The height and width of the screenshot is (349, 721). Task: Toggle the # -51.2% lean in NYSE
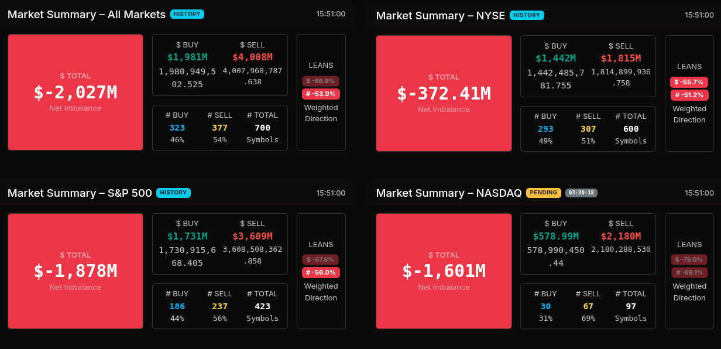pyautogui.click(x=689, y=95)
